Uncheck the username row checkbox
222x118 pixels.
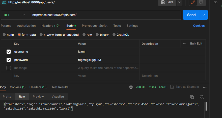(x=9, y=52)
